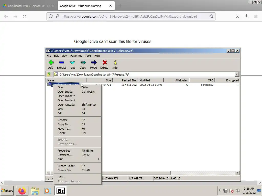Go back in Firefox
262x196 pixels.
(x=6, y=17)
